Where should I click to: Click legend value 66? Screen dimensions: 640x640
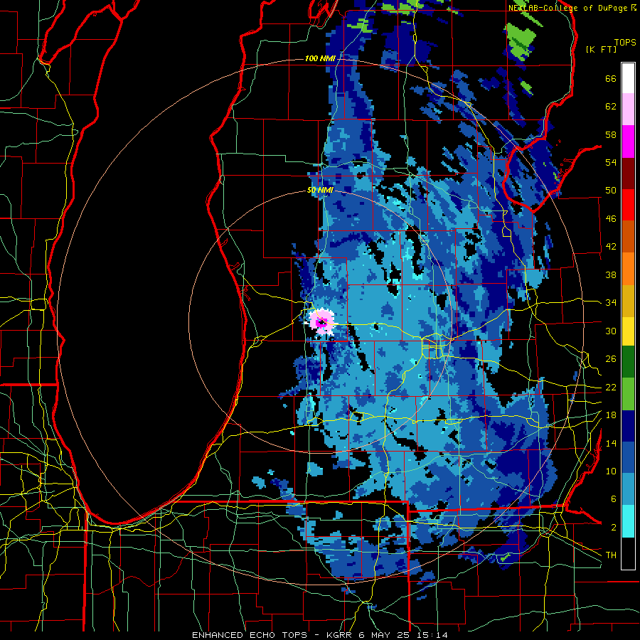[611, 79]
